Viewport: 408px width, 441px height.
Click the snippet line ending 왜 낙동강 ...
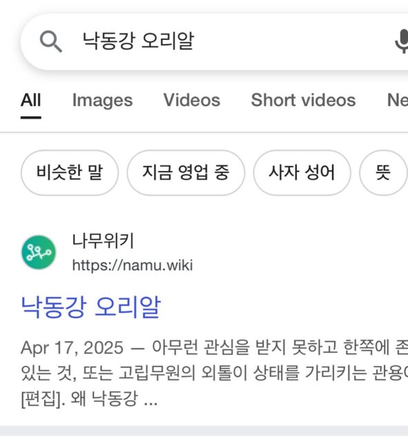[89, 398]
